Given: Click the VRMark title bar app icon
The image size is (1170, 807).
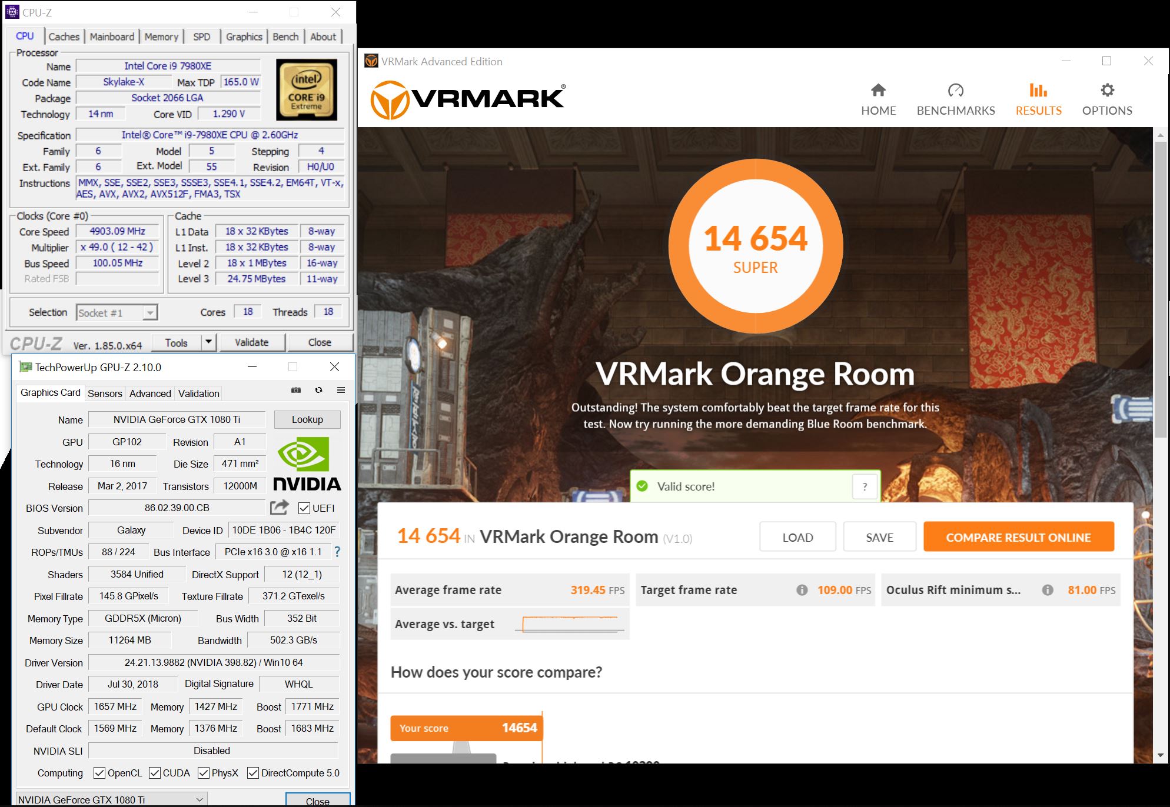Looking at the screenshot, I should point(371,61).
